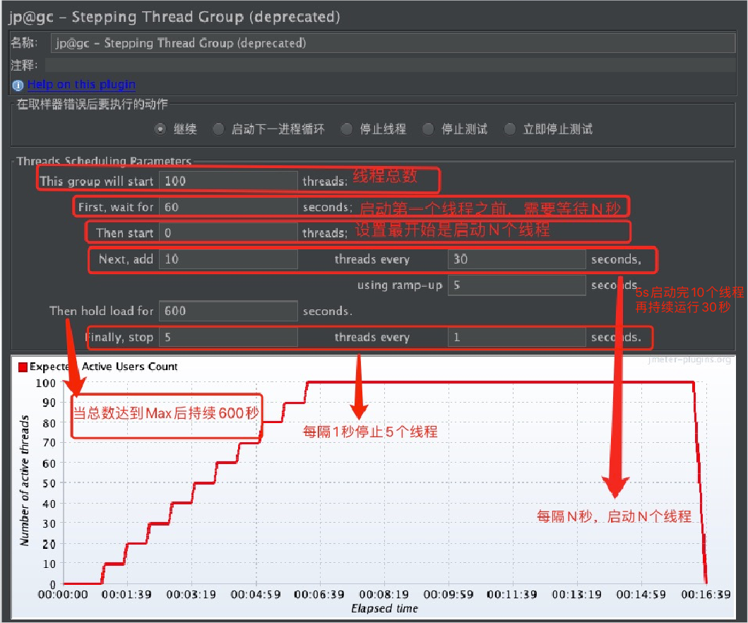Click the 'Number of active threads' axis label
Screen dimensions: 748x623
[x=24, y=480]
